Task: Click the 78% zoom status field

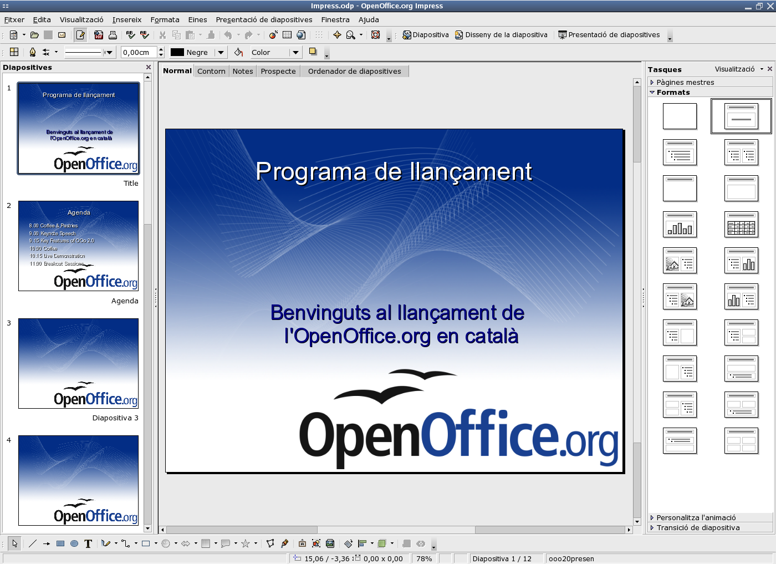Action: (424, 558)
